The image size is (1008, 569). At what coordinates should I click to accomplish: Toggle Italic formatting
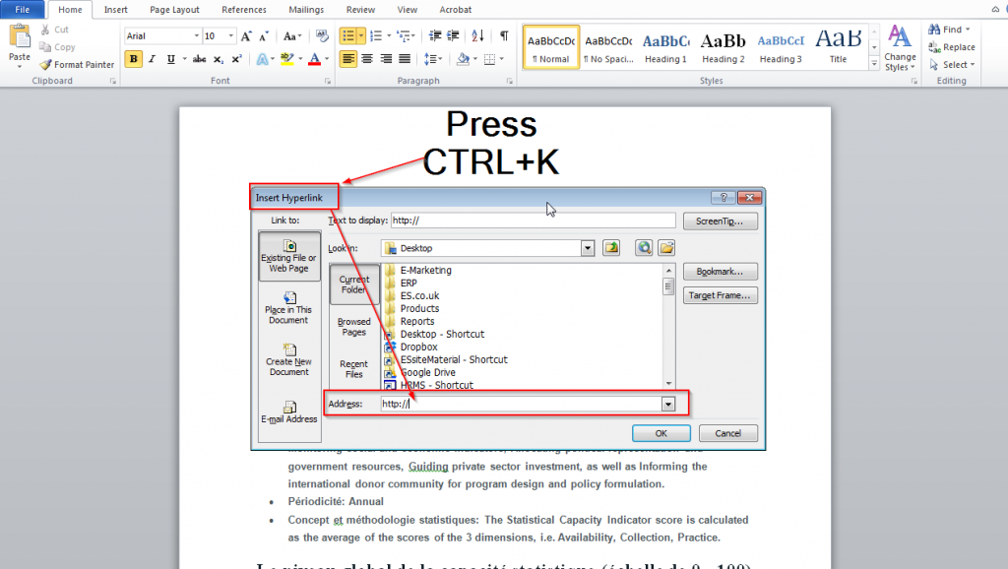(x=153, y=59)
